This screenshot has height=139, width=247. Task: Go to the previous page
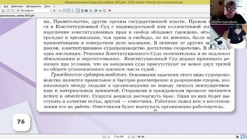108,137
